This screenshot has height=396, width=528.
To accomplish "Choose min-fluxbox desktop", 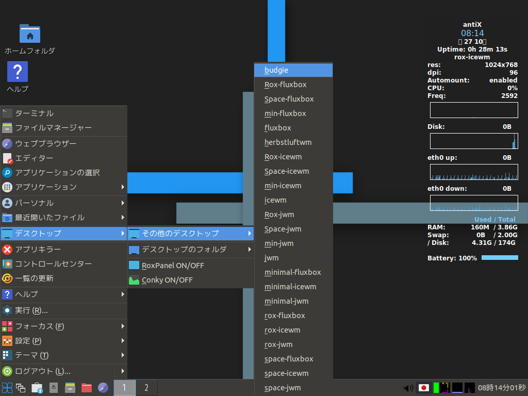I will point(293,113).
